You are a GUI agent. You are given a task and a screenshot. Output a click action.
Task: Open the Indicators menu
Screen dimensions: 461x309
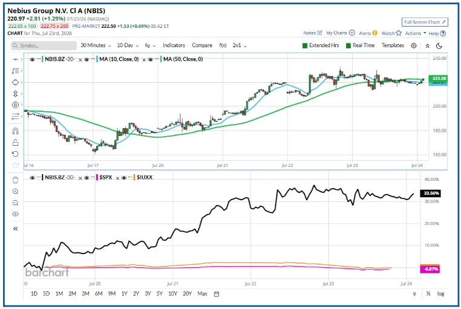[x=174, y=45]
